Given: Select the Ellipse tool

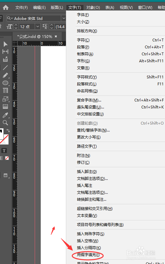Looking at the screenshot, I should pos(5,83).
